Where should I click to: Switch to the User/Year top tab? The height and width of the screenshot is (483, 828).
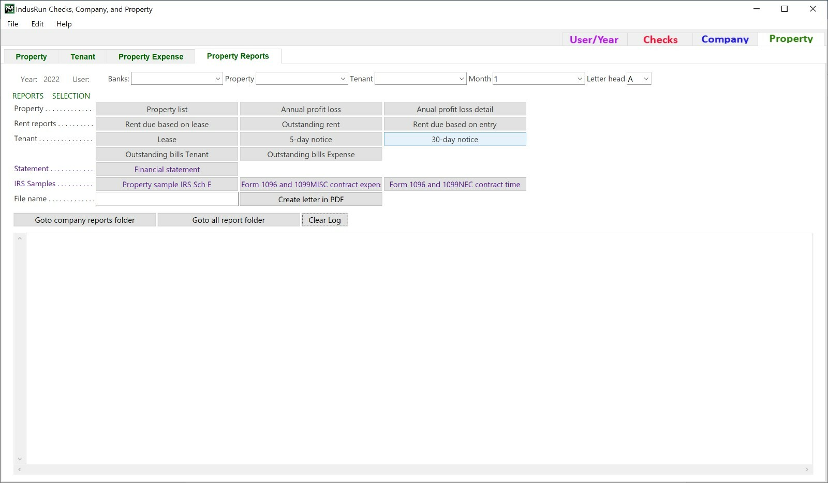point(594,39)
